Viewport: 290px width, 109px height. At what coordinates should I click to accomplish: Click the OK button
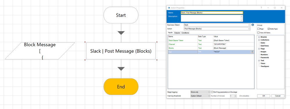coord(264,96)
